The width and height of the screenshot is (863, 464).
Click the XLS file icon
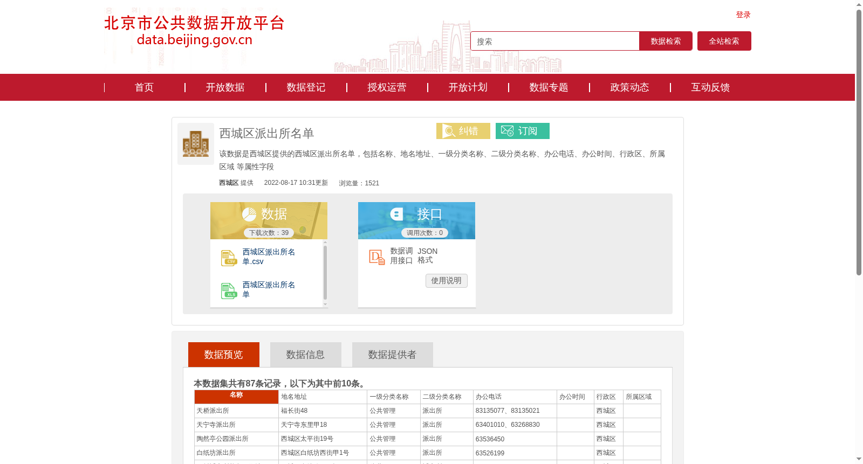(229, 290)
